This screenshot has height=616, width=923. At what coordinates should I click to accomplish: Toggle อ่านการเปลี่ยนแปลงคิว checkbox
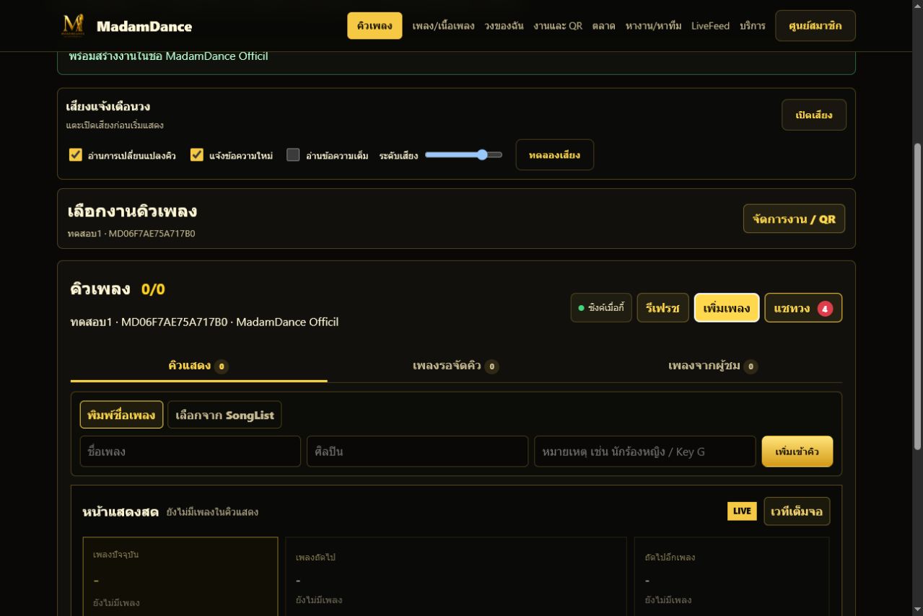click(x=76, y=154)
